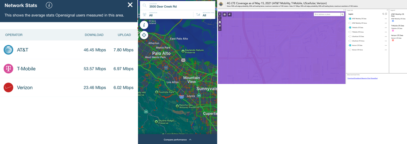The width and height of the screenshot is (407, 144).
Task: Click the FCC seal logo
Action: pyautogui.click(x=221, y=4)
